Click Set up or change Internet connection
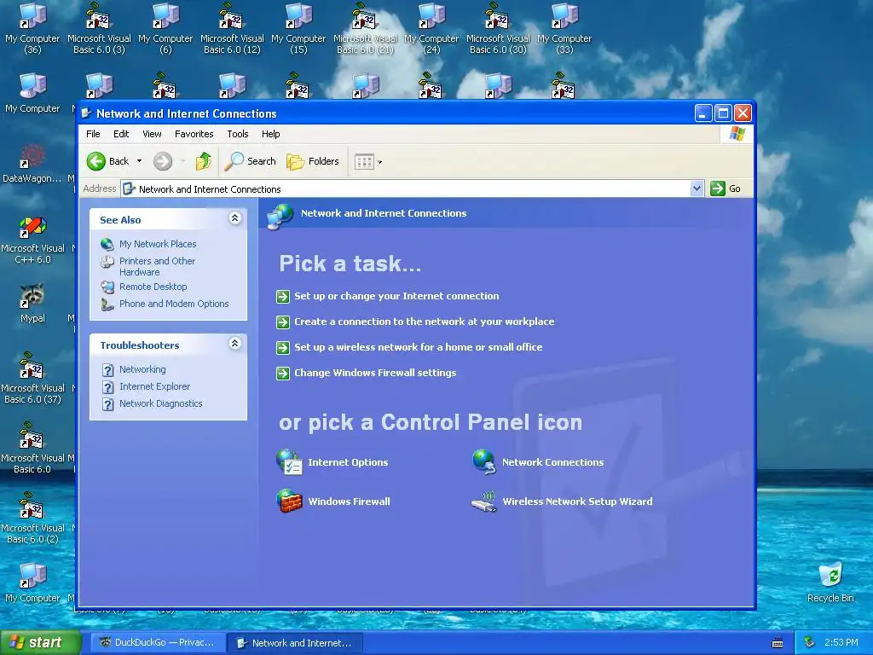 (x=396, y=296)
